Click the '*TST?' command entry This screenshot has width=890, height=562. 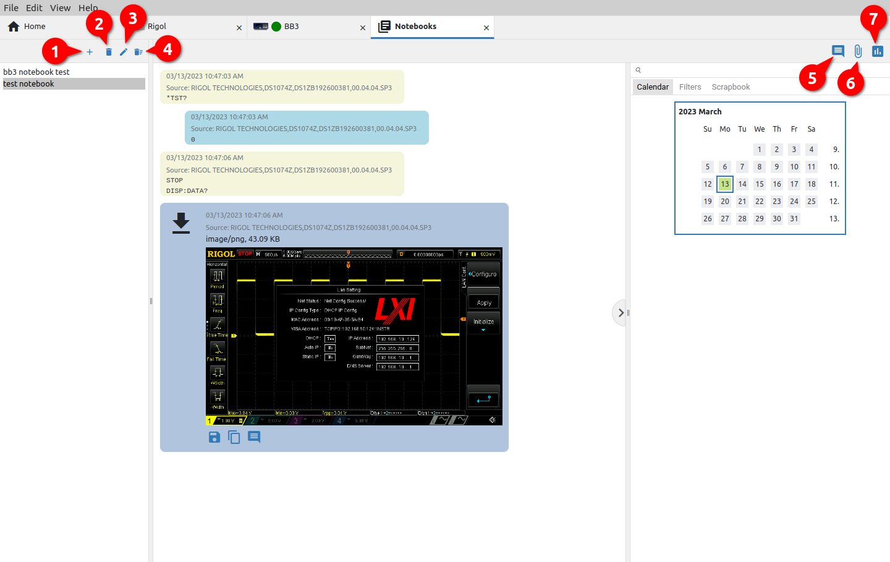pos(282,87)
